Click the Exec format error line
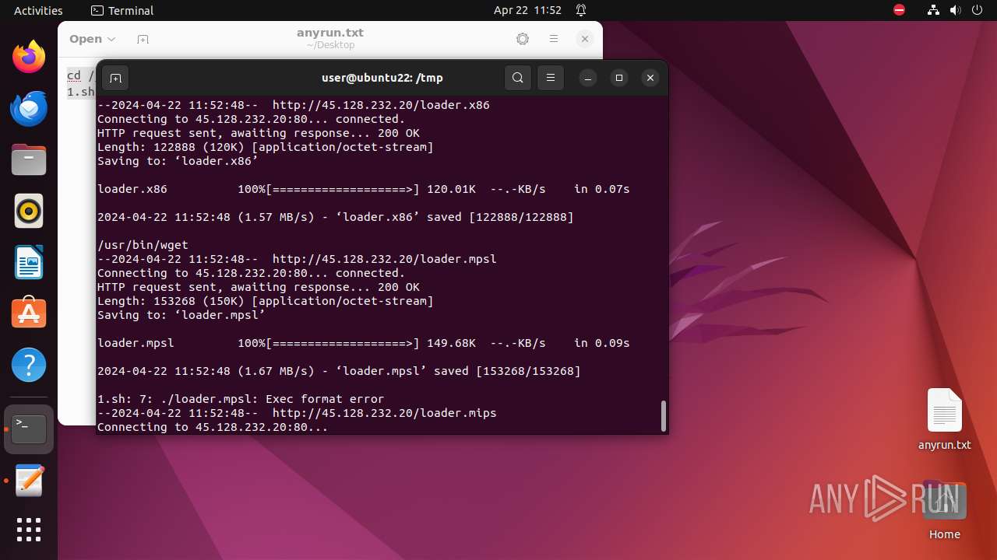997x560 pixels. [x=241, y=399]
